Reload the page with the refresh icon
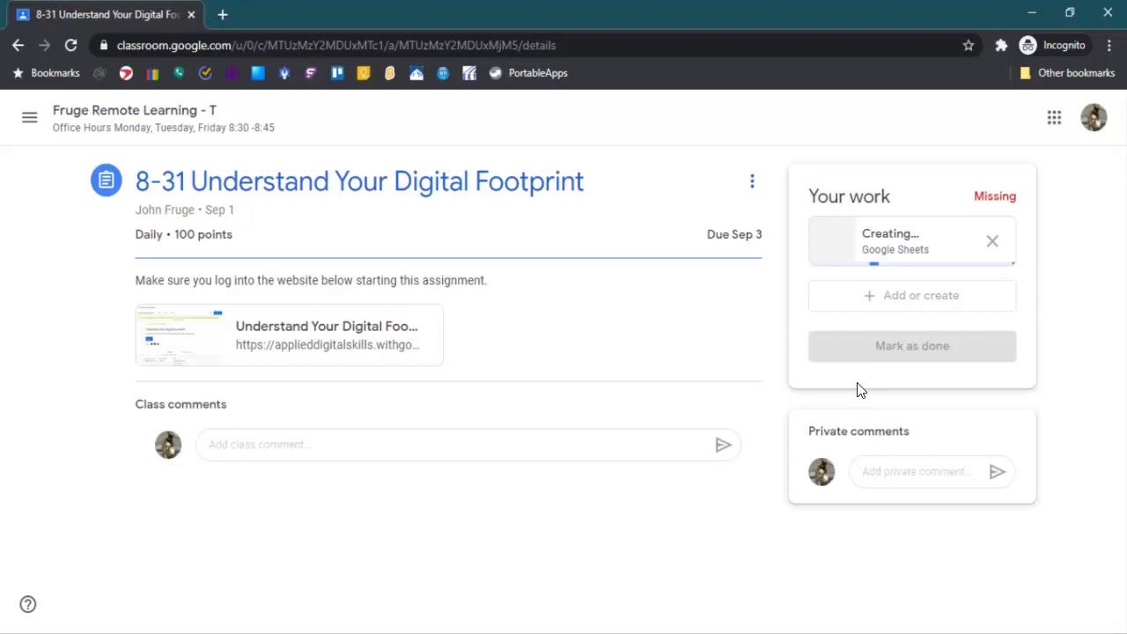The height and width of the screenshot is (634, 1127). tap(70, 45)
